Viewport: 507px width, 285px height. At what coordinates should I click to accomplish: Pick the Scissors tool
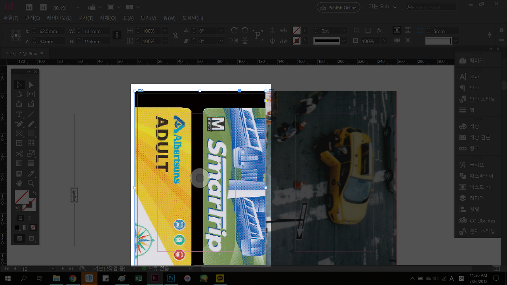[19, 154]
